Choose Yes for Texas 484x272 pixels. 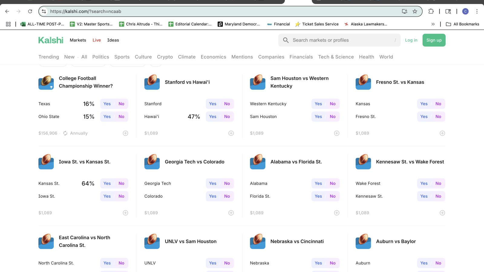[107, 104]
